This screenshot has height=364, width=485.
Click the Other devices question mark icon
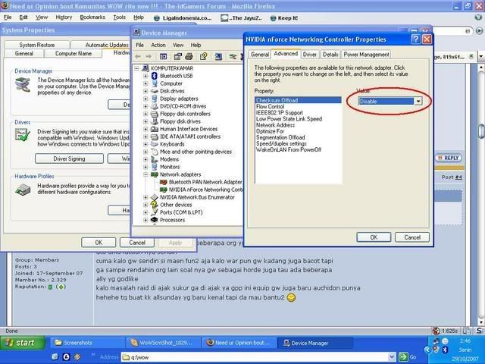(x=155, y=205)
